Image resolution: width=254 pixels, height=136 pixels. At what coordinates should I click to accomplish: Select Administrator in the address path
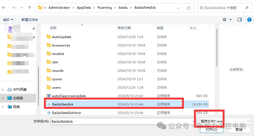(x=59, y=8)
